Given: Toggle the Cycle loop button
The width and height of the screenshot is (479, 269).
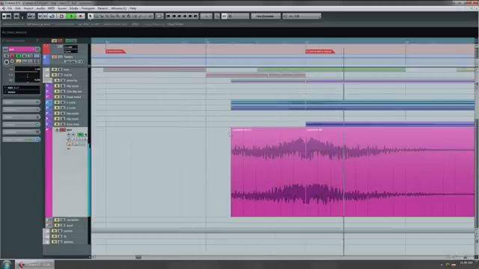Looking at the screenshot, I should click(x=52, y=16).
